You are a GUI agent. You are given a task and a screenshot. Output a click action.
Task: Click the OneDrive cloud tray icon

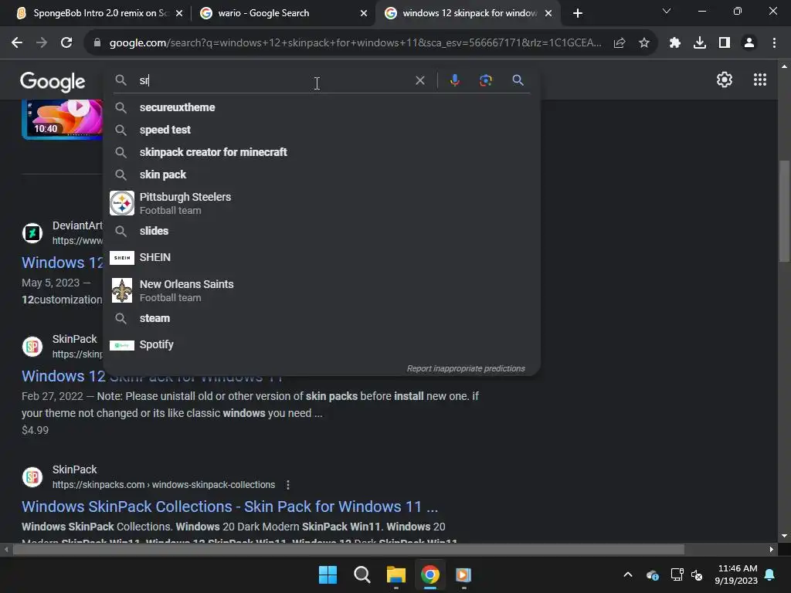pos(652,574)
